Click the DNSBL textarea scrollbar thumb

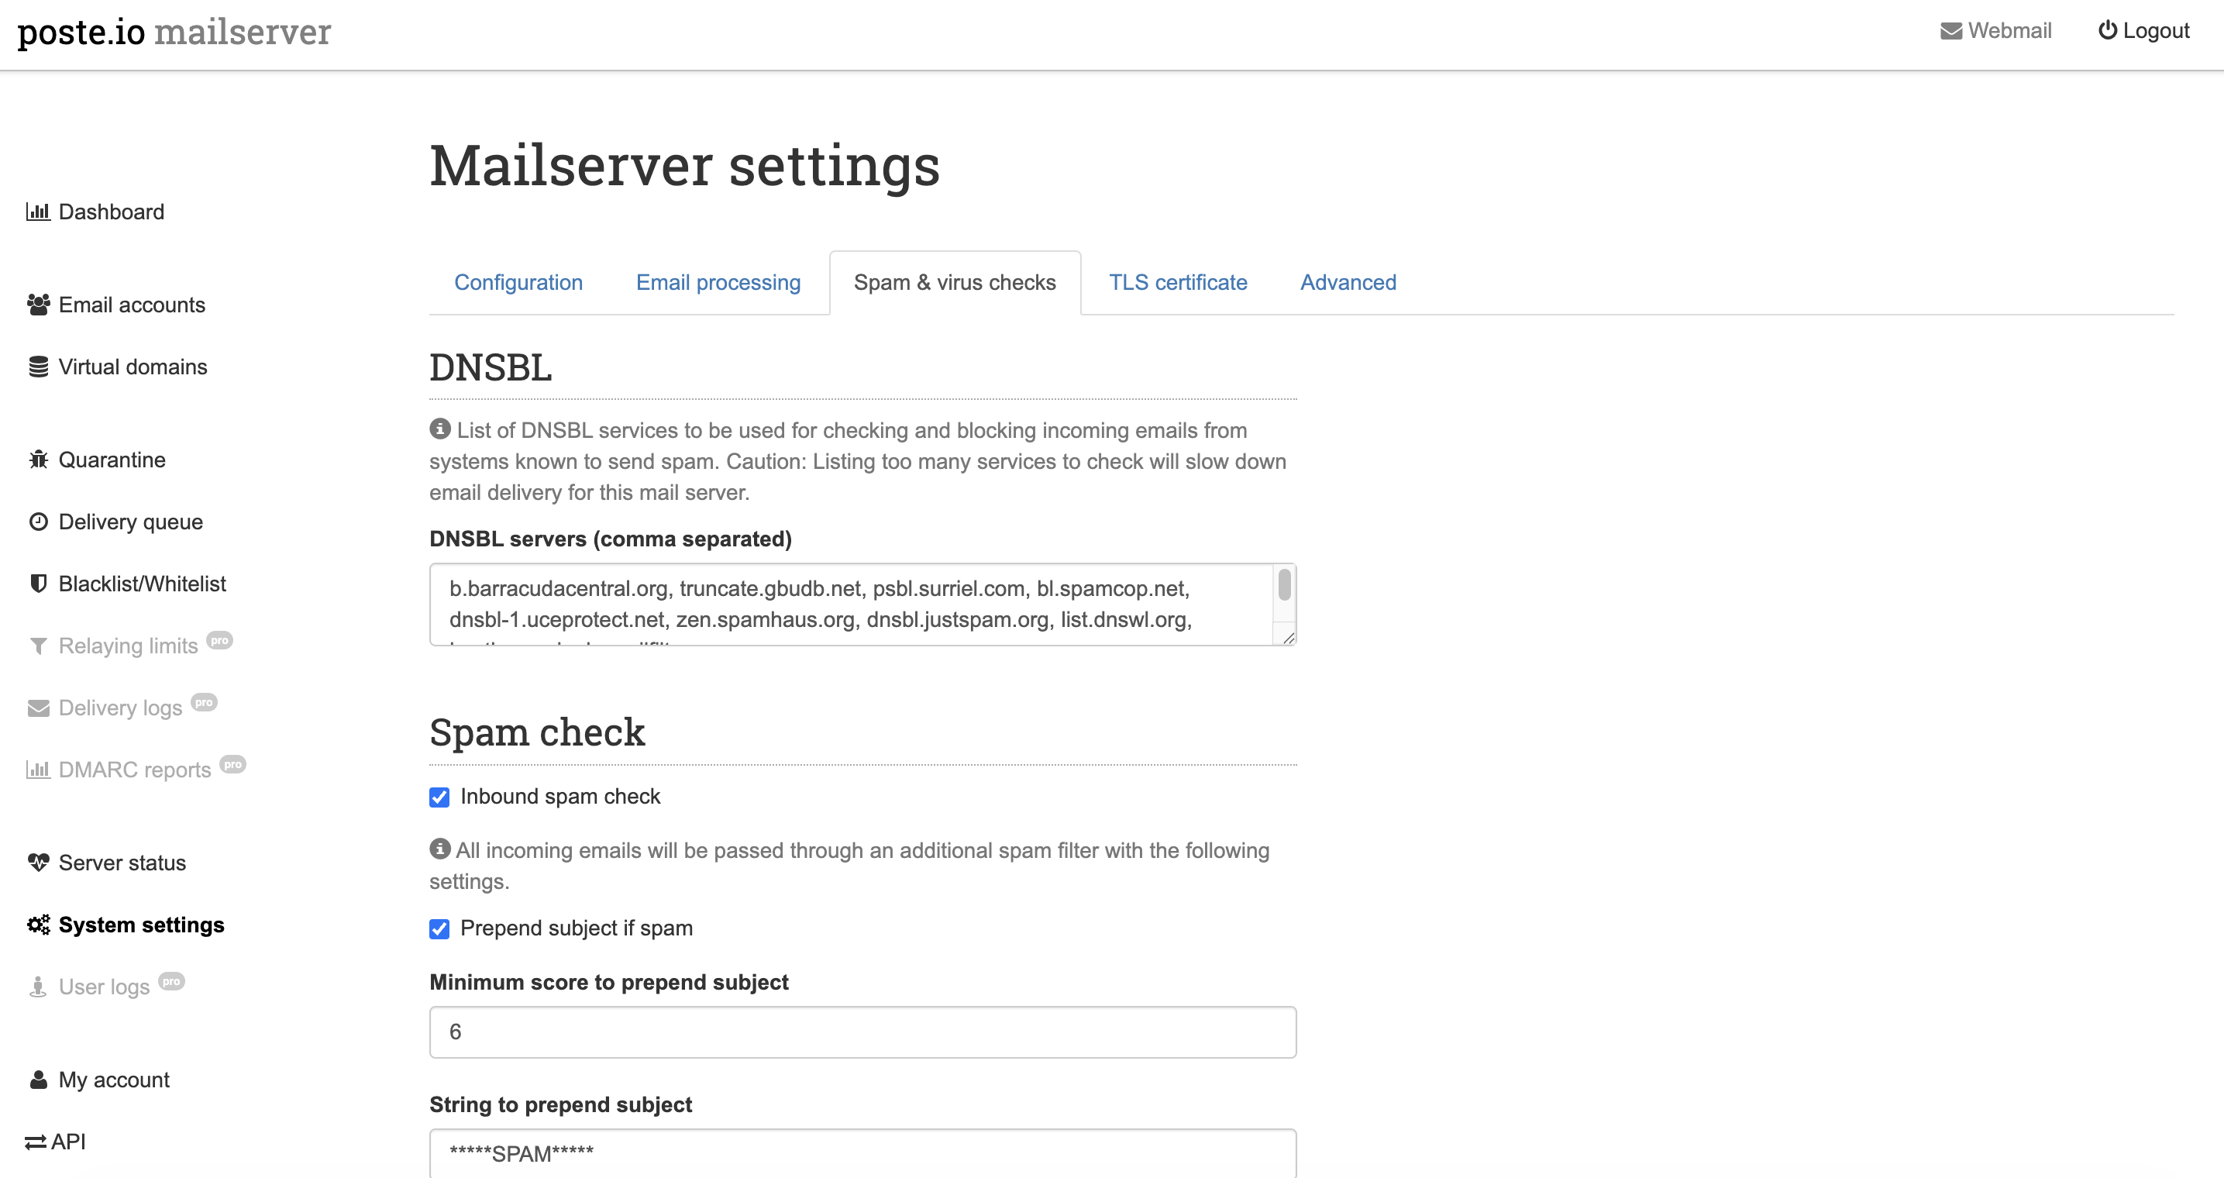coord(1284,584)
